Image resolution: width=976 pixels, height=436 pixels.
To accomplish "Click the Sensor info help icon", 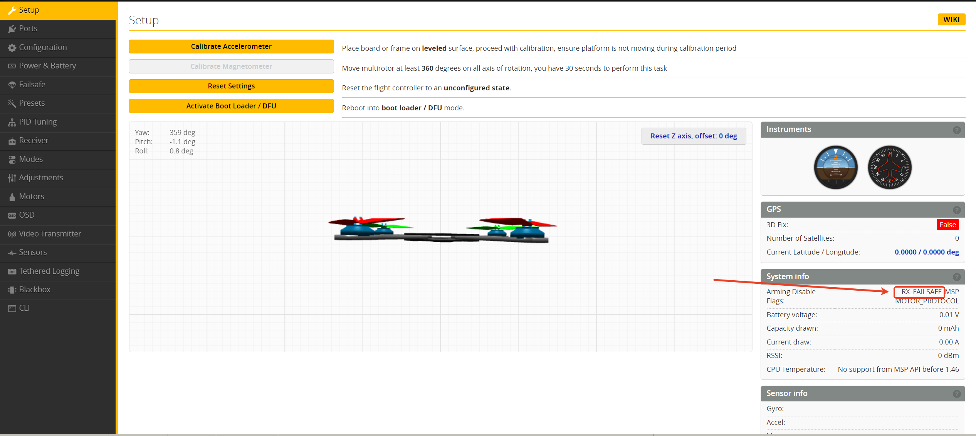I will point(956,394).
